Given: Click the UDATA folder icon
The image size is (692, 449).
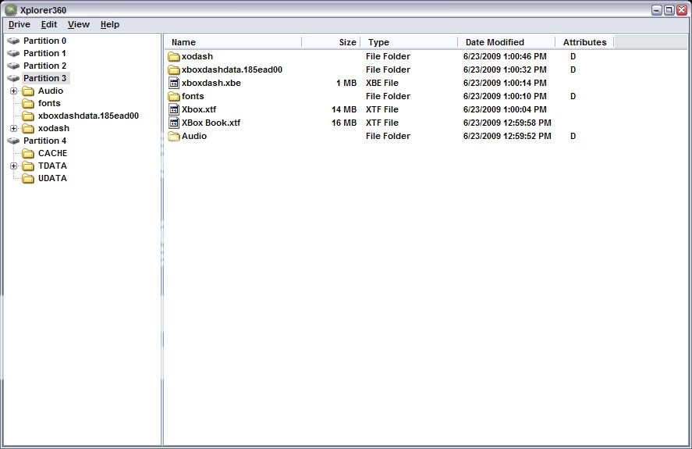Looking at the screenshot, I should 28,179.
